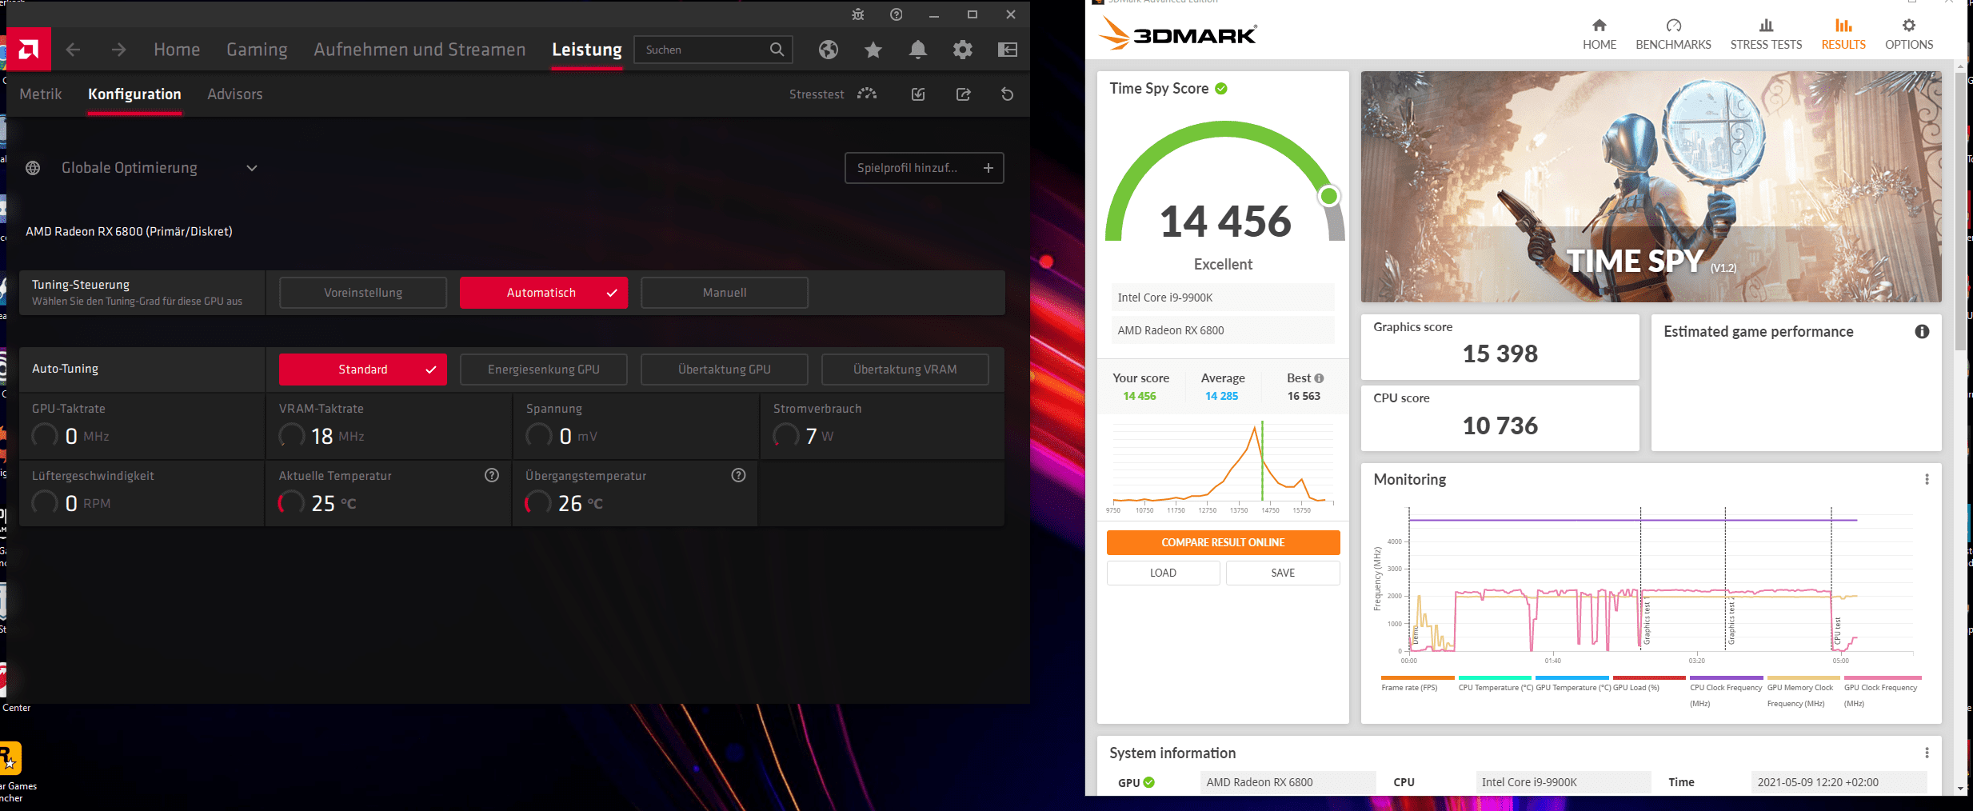Select Automatisch tuning mode
Viewport: 1973px width, 811px height.
click(544, 293)
